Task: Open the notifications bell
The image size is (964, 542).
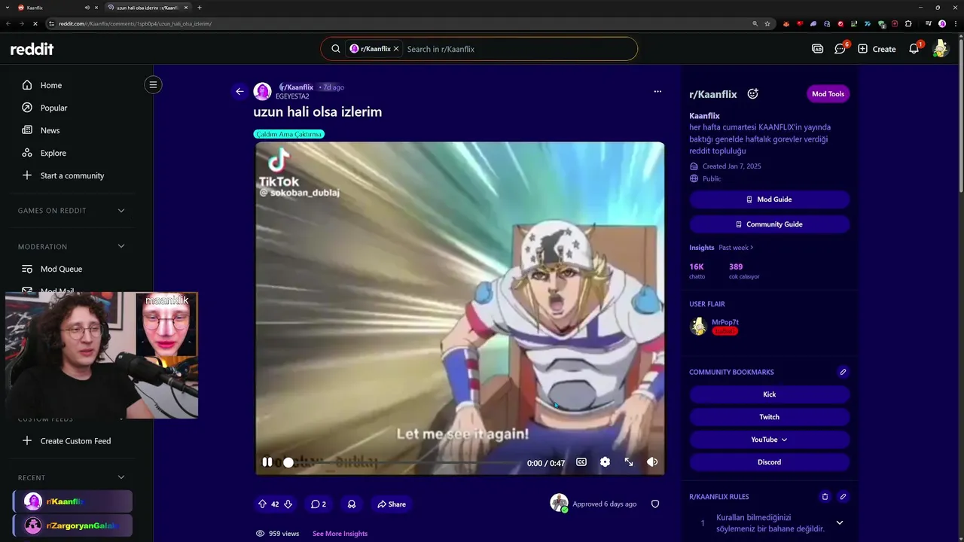Action: [x=914, y=49]
